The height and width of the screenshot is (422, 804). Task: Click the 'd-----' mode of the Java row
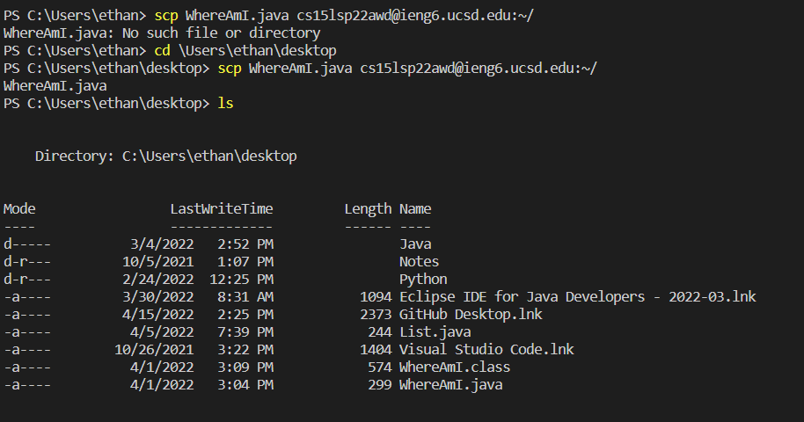coord(27,244)
